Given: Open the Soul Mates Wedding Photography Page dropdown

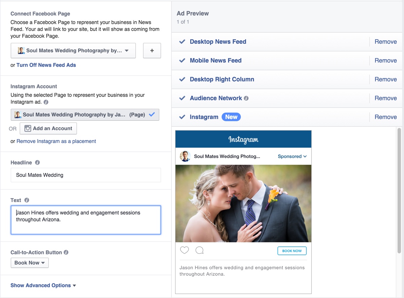Looking at the screenshot, I should (73, 50).
